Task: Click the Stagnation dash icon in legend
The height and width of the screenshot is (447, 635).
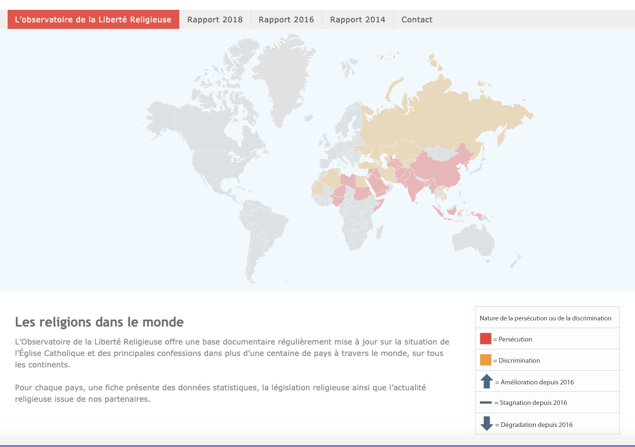Action: click(486, 403)
